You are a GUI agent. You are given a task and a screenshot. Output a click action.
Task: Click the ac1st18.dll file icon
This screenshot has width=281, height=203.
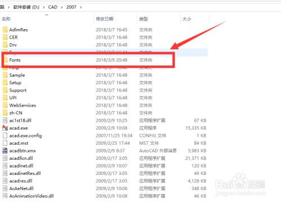[x=5, y=121]
